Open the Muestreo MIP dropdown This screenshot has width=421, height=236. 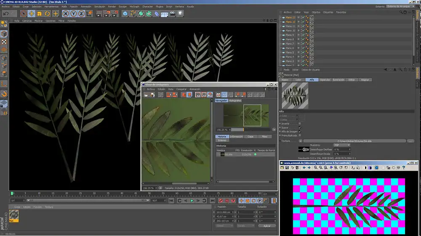click(342, 145)
